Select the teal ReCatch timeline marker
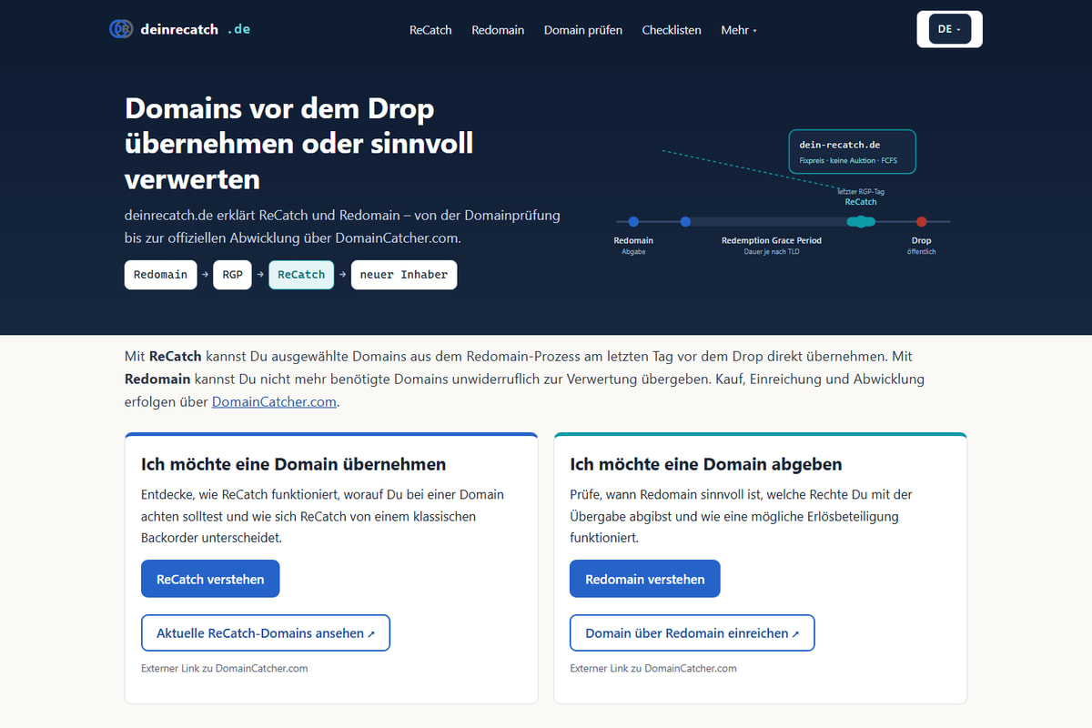The width and height of the screenshot is (1092, 728). [861, 221]
